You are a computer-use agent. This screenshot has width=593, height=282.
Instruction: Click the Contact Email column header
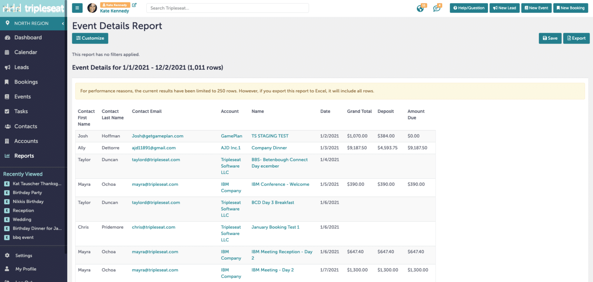pos(147,111)
